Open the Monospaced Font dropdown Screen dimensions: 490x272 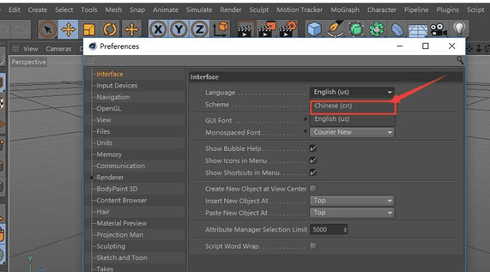coord(352,133)
